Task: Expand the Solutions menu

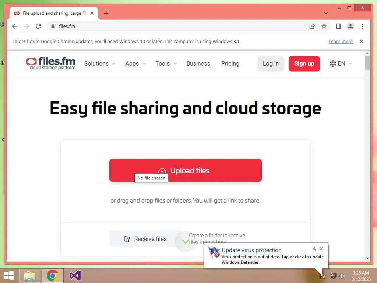Action: point(99,63)
